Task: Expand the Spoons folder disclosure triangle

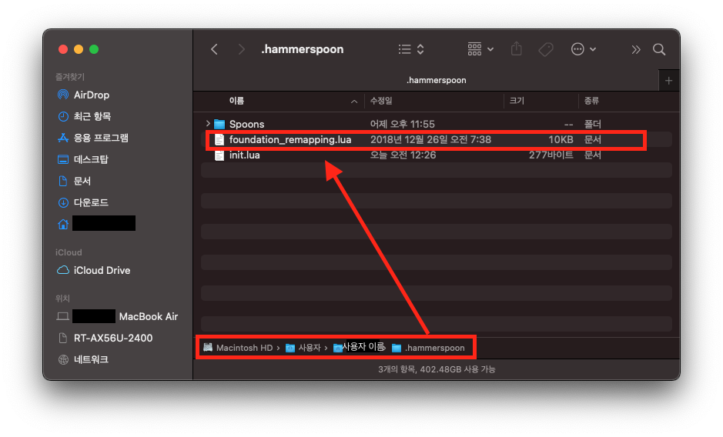Action: pos(208,124)
